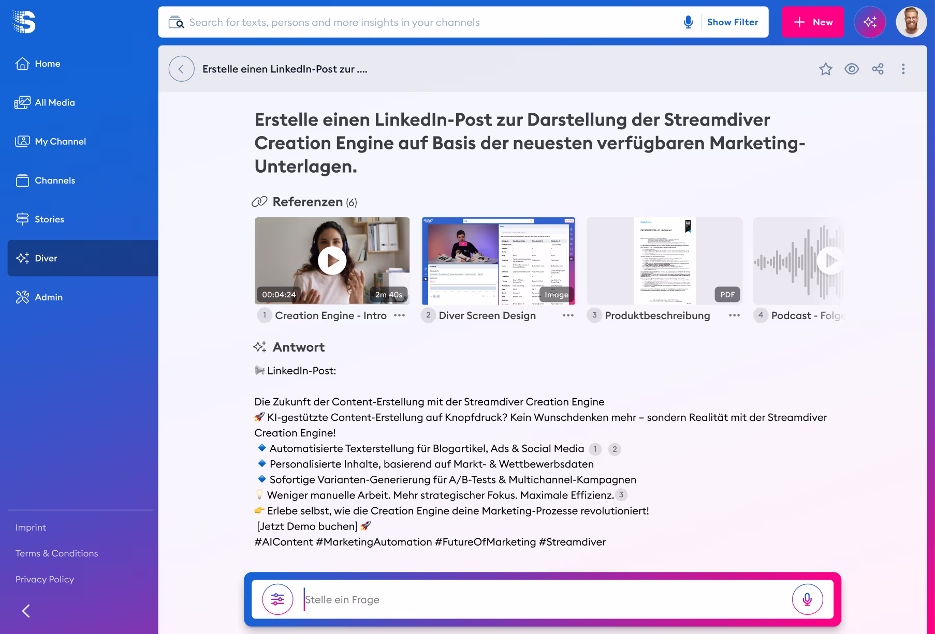This screenshot has height=634, width=935.
Task: Open options for Creation Engine - Intro
Action: (399, 315)
